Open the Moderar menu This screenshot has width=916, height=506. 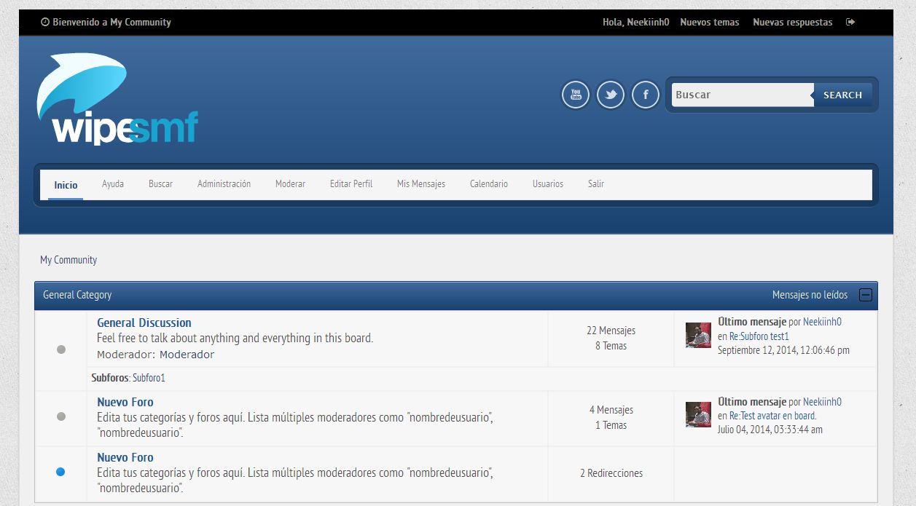tap(290, 184)
